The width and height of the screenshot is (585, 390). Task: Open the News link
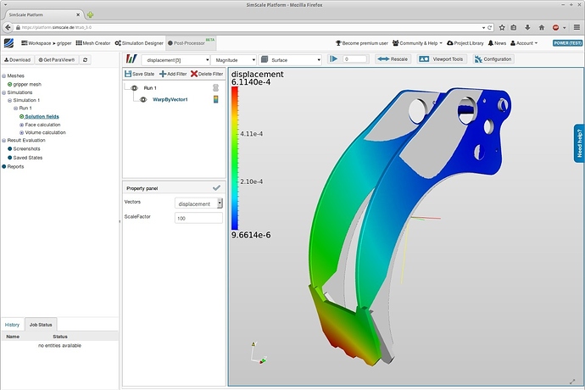tap(497, 43)
